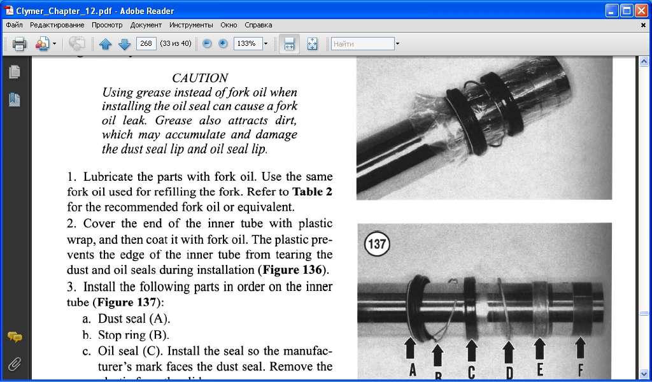Image resolution: width=652 pixels, height=382 pixels.
Task: Open the Справка menu
Action: pyautogui.click(x=259, y=25)
